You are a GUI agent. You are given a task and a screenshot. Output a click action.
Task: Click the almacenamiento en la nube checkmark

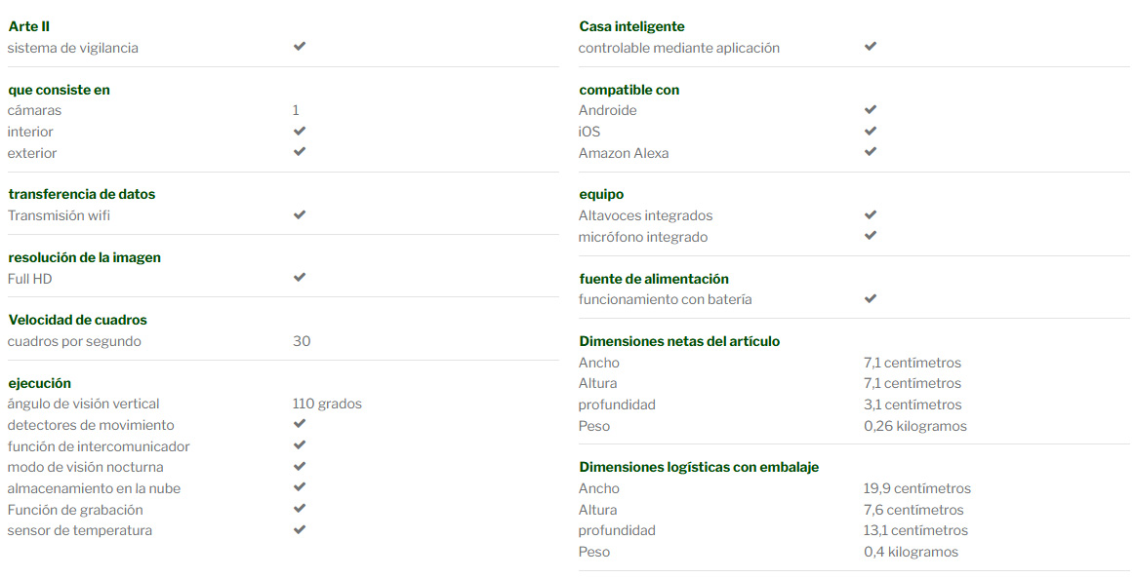300,487
